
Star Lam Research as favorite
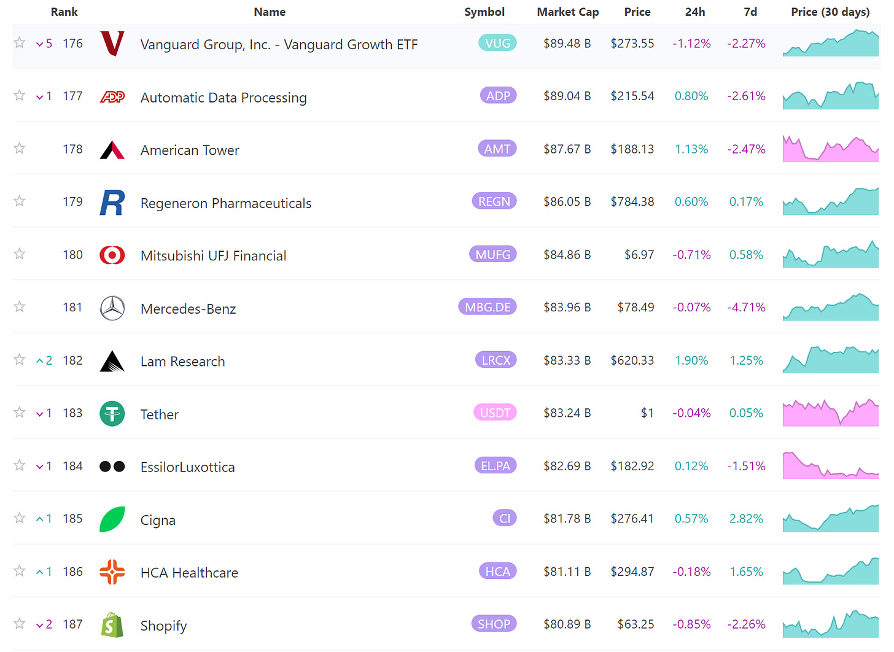pyautogui.click(x=20, y=359)
